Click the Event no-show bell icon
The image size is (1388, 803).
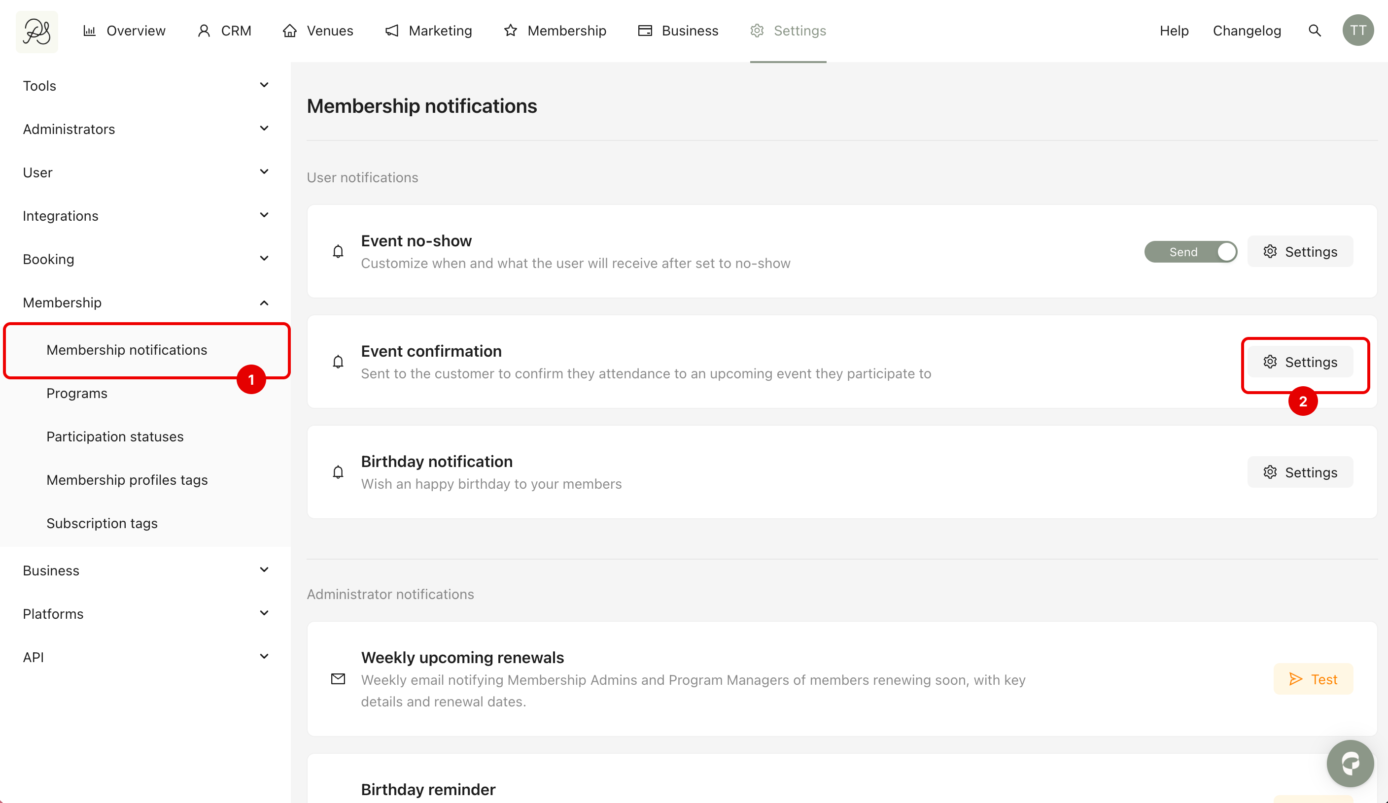coord(338,252)
